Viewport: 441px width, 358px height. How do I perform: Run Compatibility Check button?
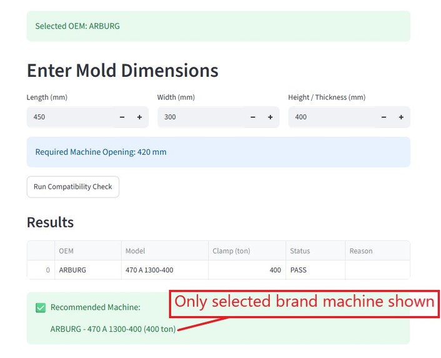pyautogui.click(x=73, y=187)
